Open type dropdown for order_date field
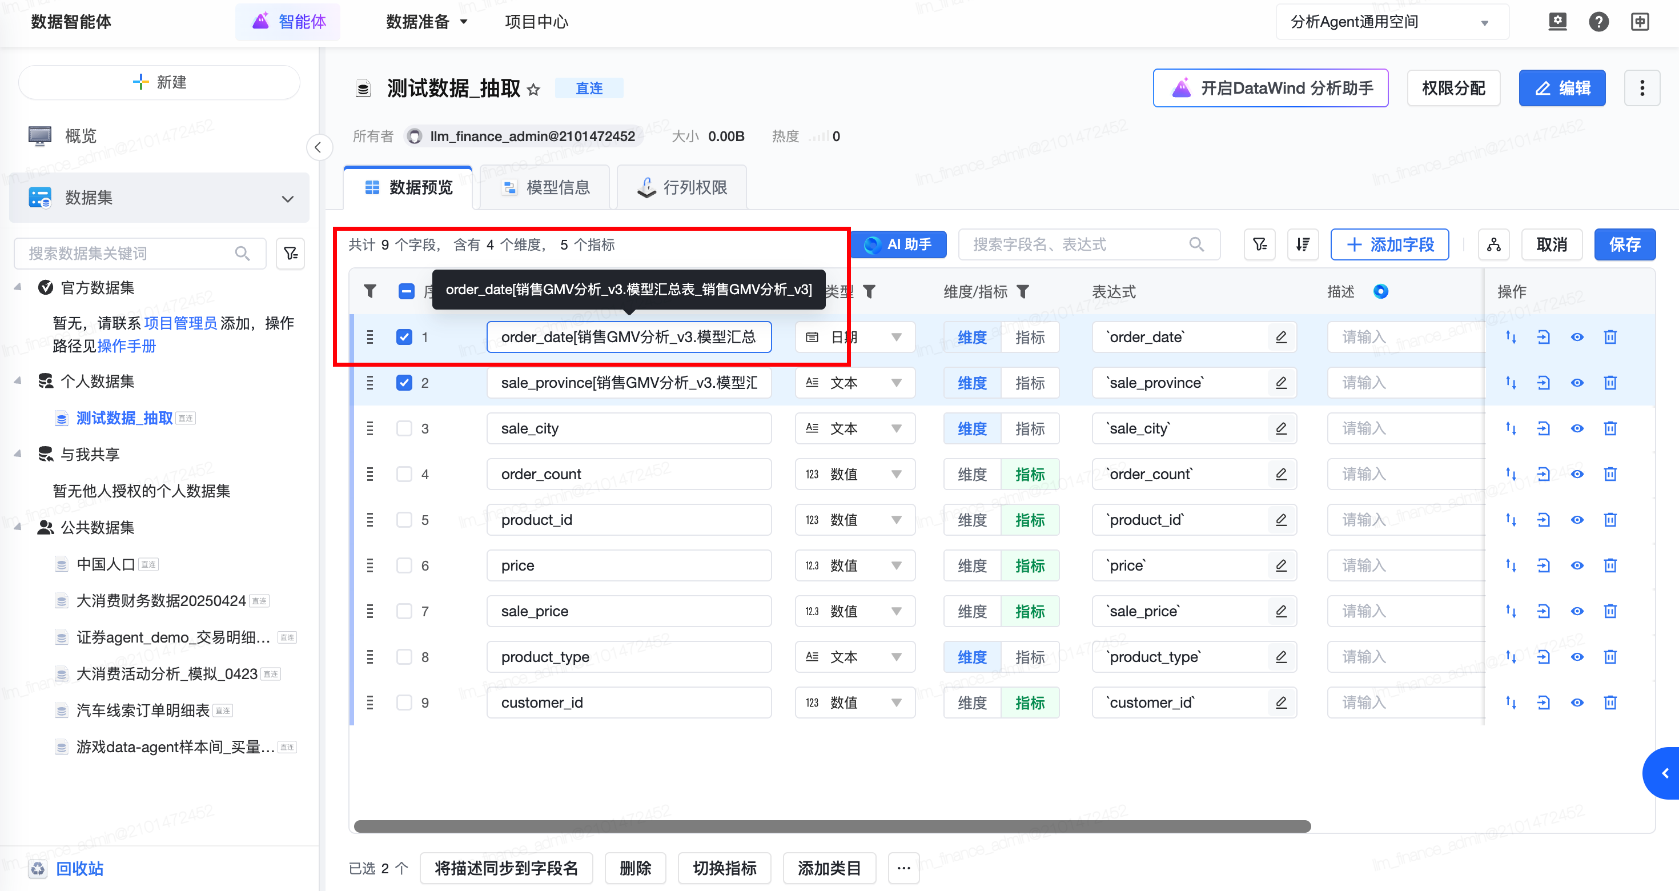 [x=854, y=337]
